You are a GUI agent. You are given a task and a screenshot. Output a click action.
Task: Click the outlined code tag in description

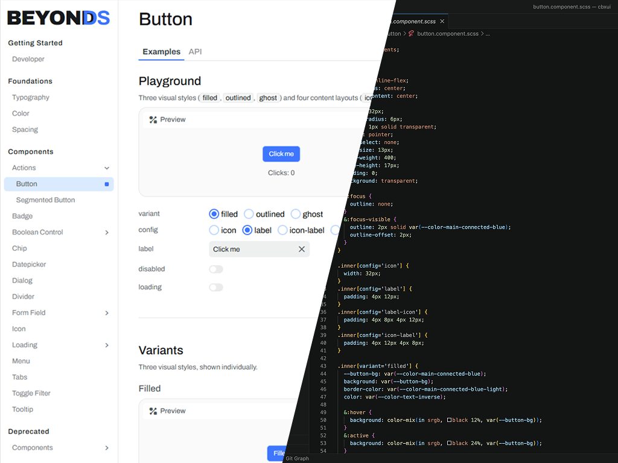point(238,98)
